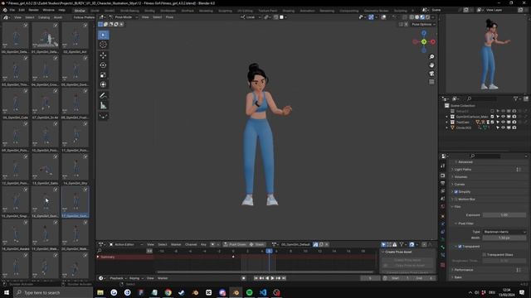531x298 pixels.
Task: Open File Explorer from the Windows taskbar
Action: tap(100, 292)
